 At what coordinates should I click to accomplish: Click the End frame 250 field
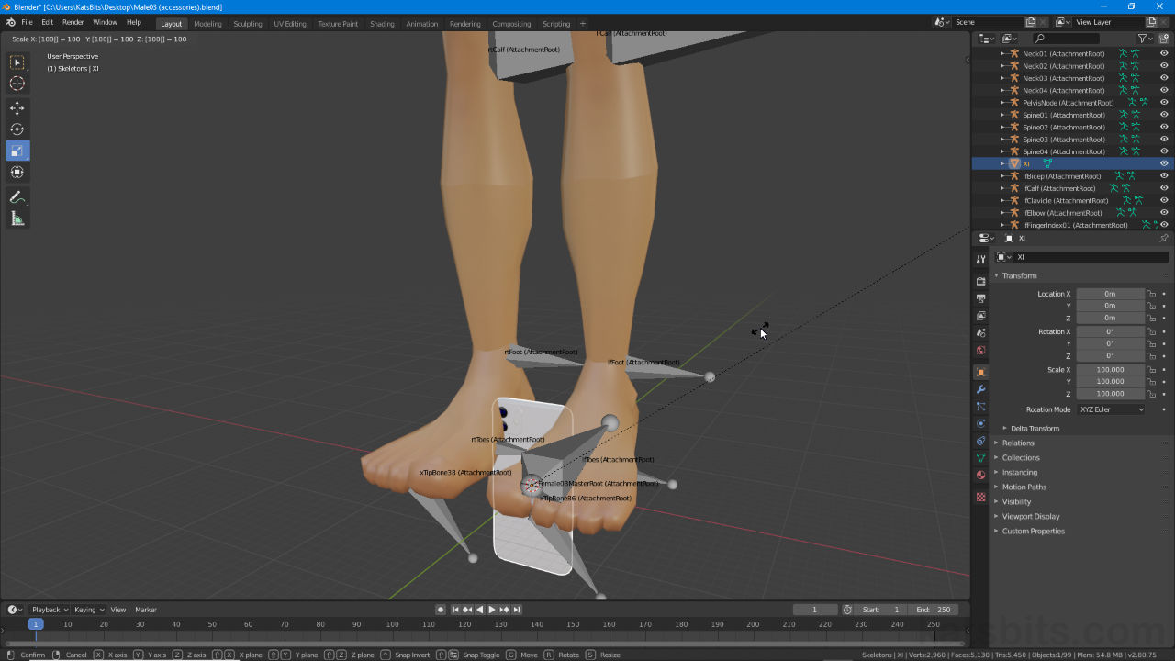(x=934, y=610)
